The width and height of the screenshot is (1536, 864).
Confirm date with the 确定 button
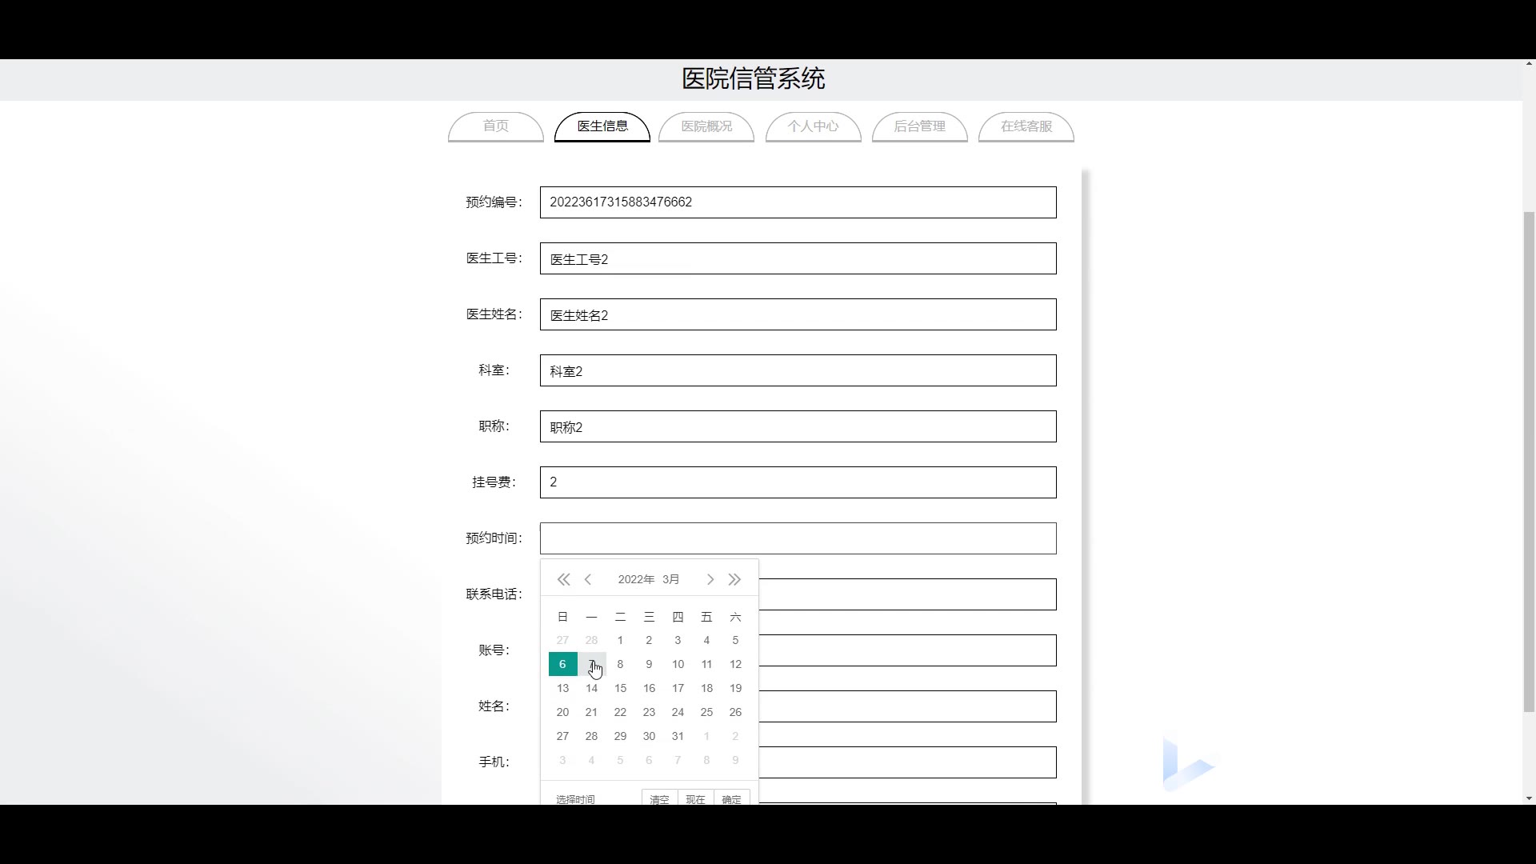click(x=731, y=798)
